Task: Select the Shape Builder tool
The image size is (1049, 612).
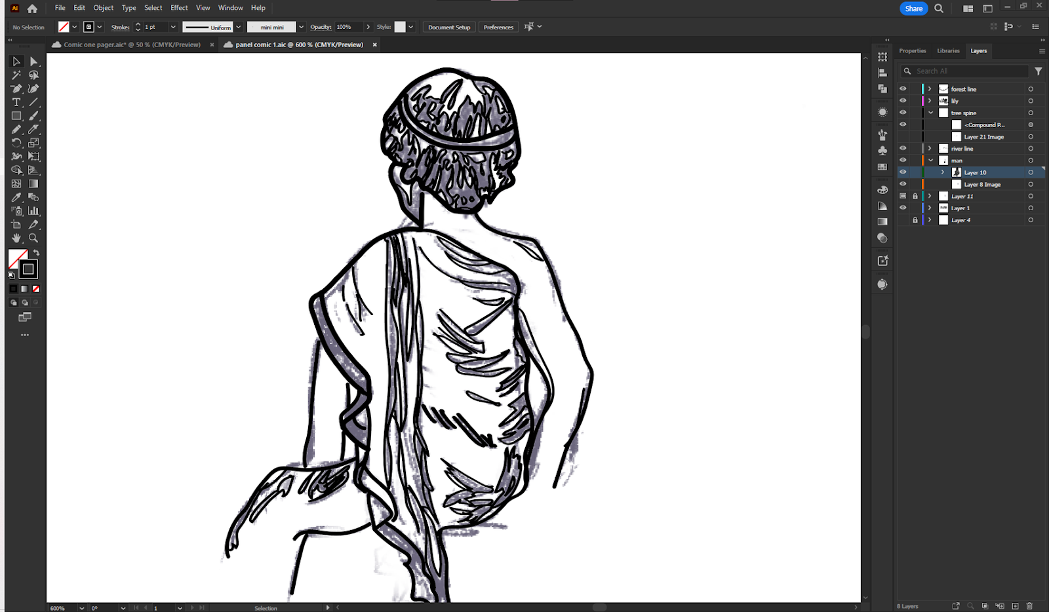Action: [16, 170]
